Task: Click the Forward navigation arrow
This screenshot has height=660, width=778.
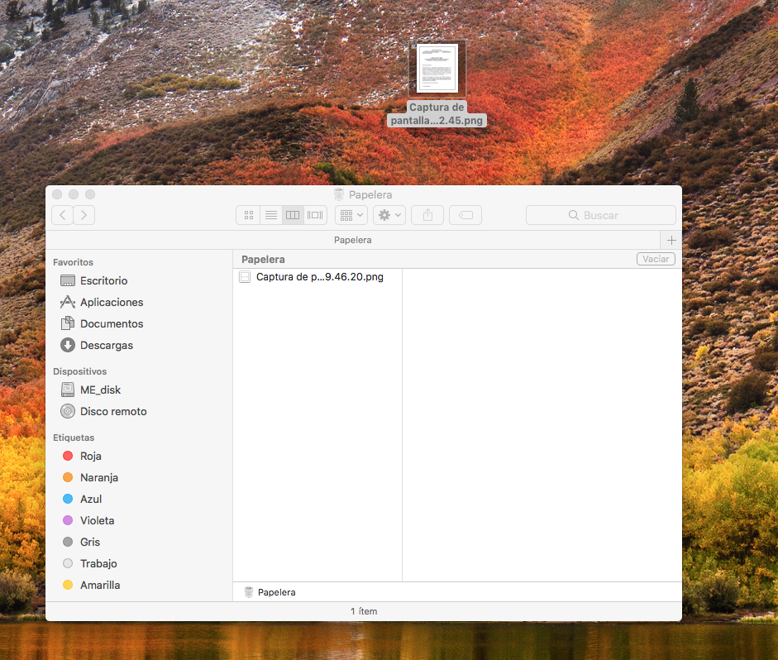Action: (x=84, y=215)
